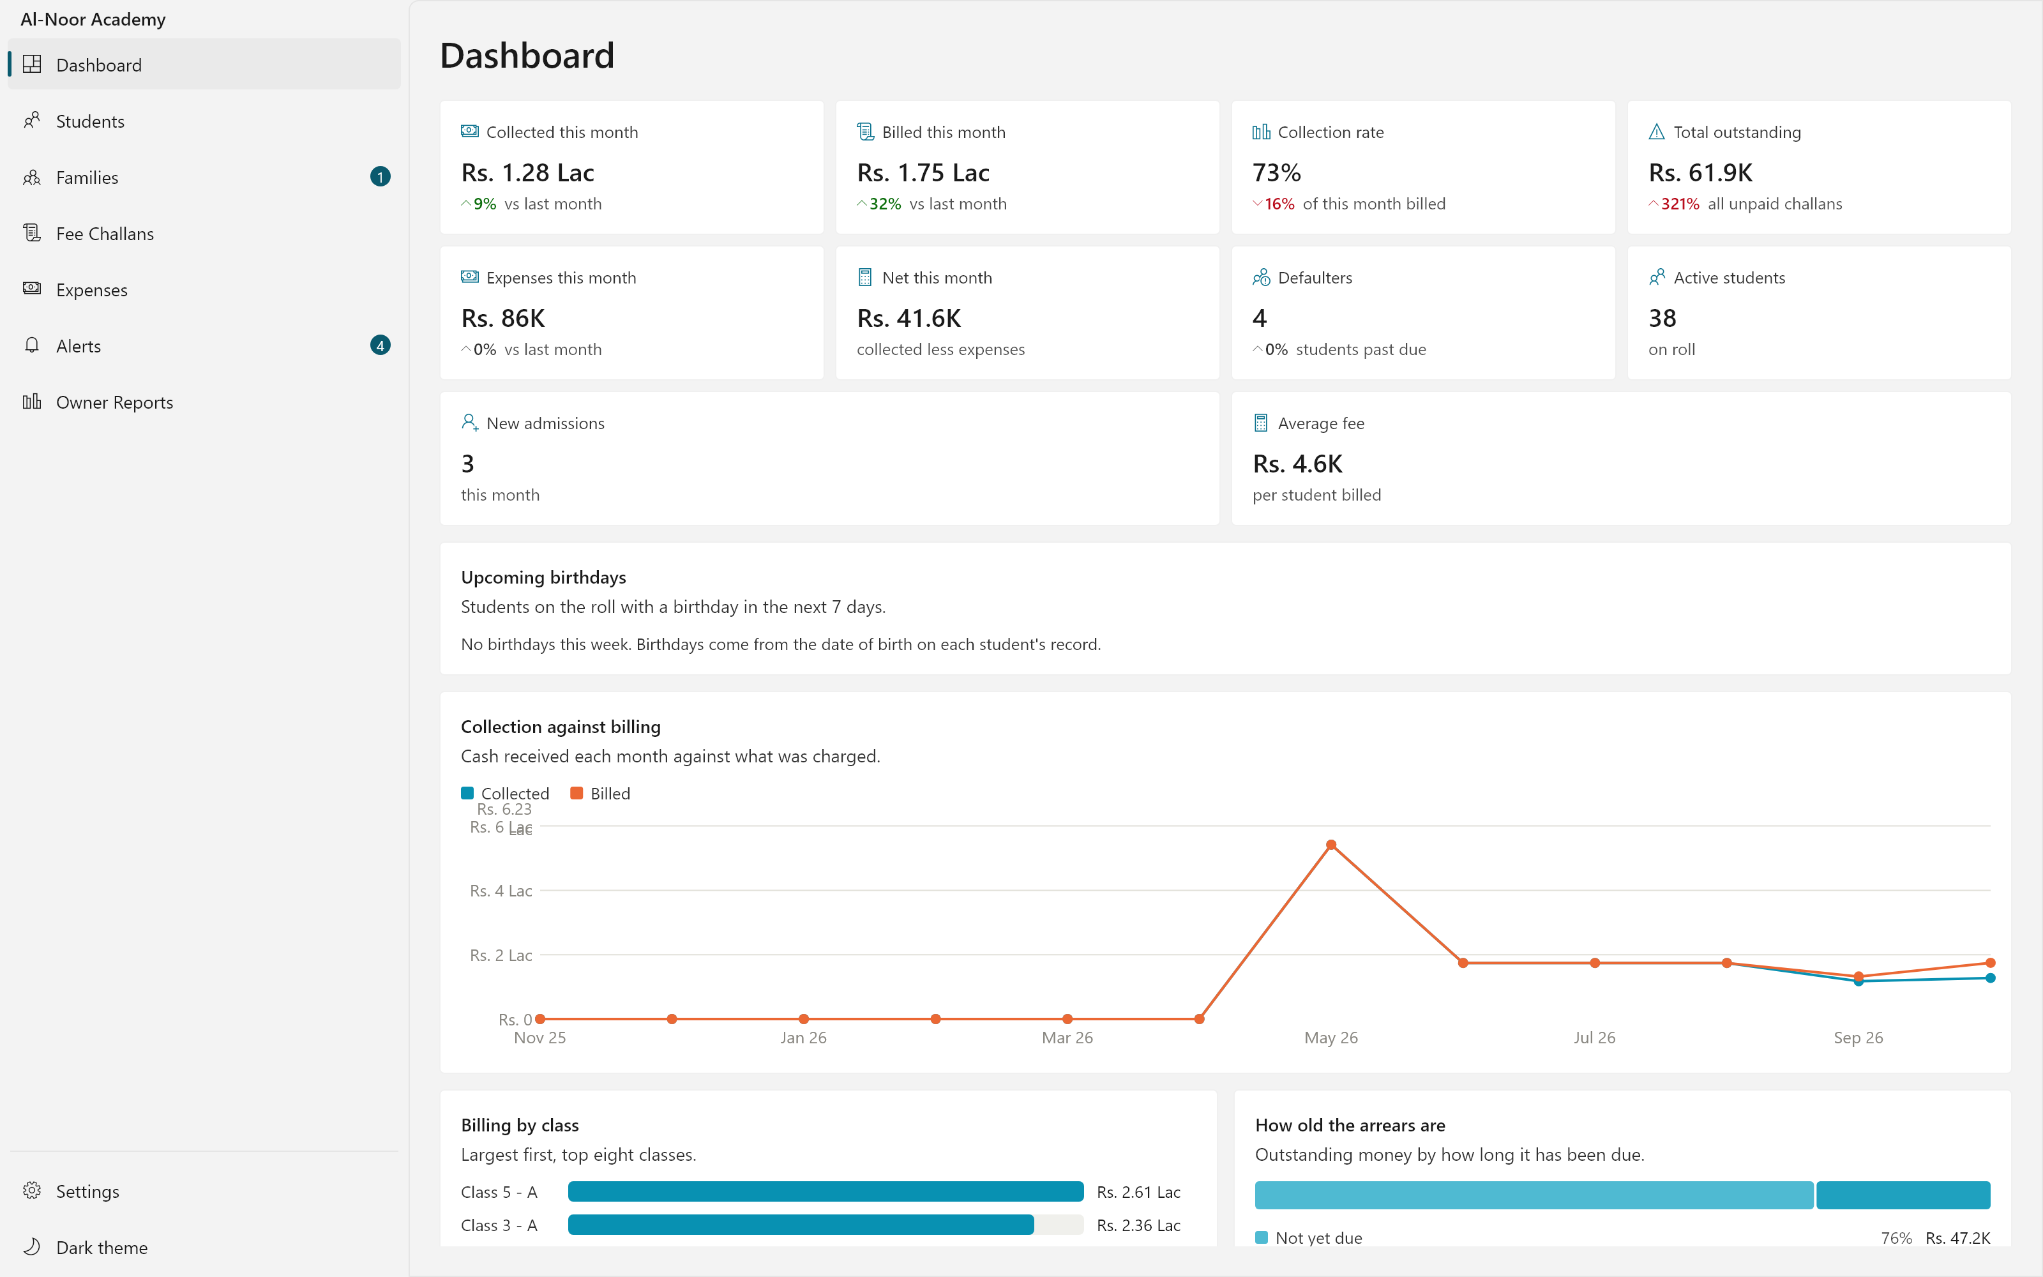Click the Alerts bell icon
2043x1277 pixels.
click(x=32, y=345)
